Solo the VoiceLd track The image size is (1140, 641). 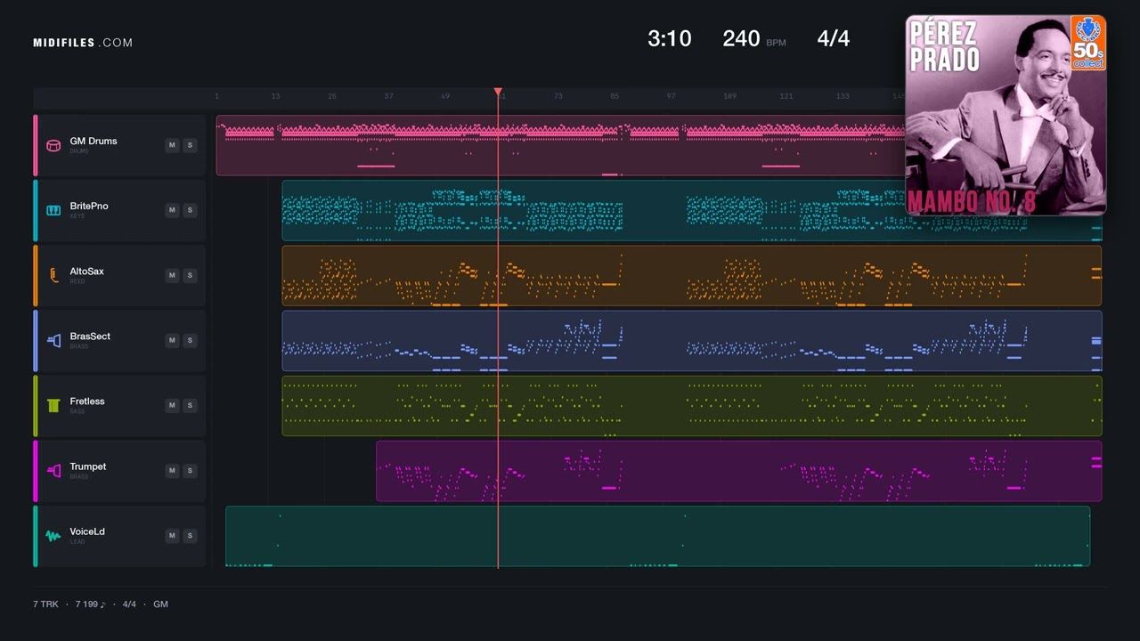tap(190, 535)
